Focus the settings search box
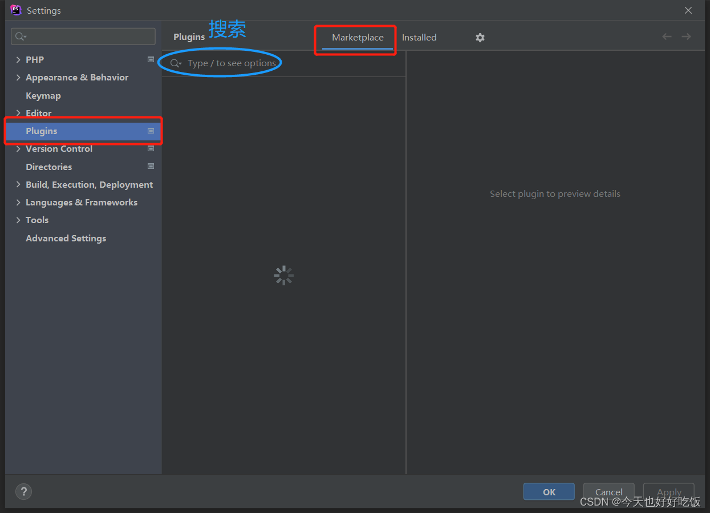The image size is (710, 513). tap(83, 37)
